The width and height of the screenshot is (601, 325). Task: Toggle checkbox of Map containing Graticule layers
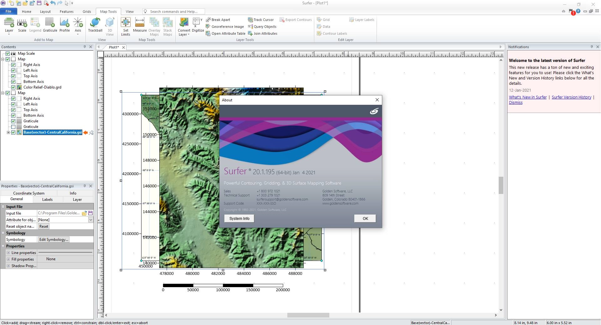[8, 93]
